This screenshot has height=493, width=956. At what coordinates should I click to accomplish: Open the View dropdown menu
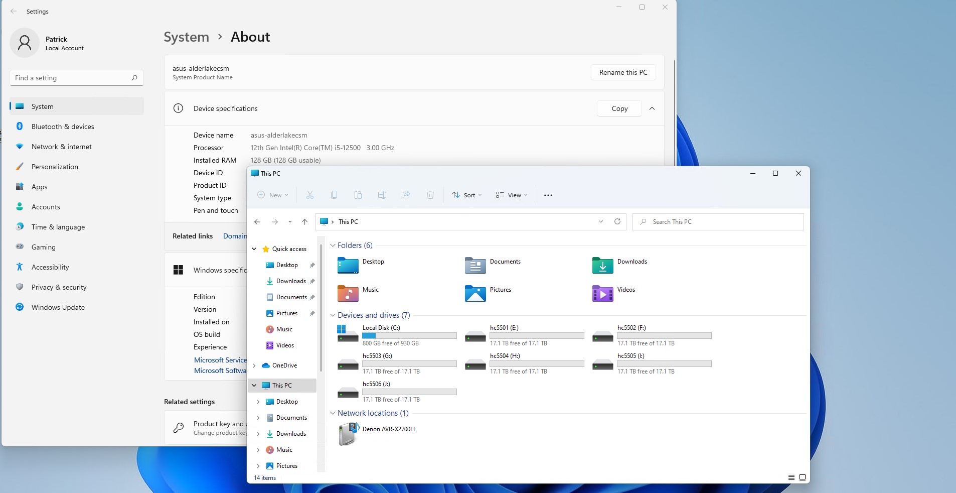pyautogui.click(x=512, y=195)
